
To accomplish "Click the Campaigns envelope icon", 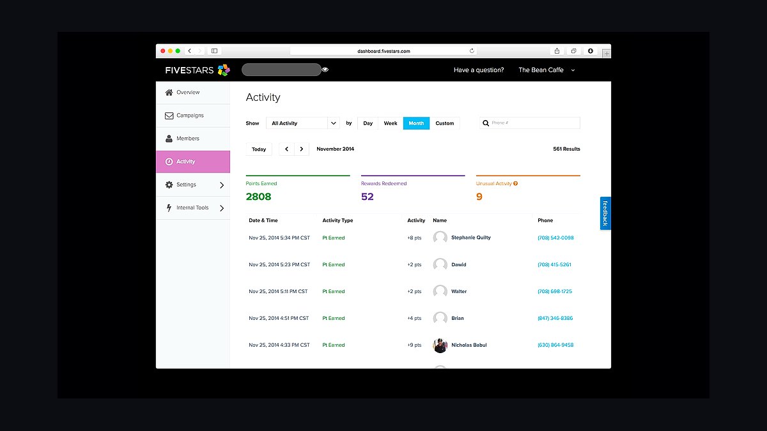I will tap(169, 116).
